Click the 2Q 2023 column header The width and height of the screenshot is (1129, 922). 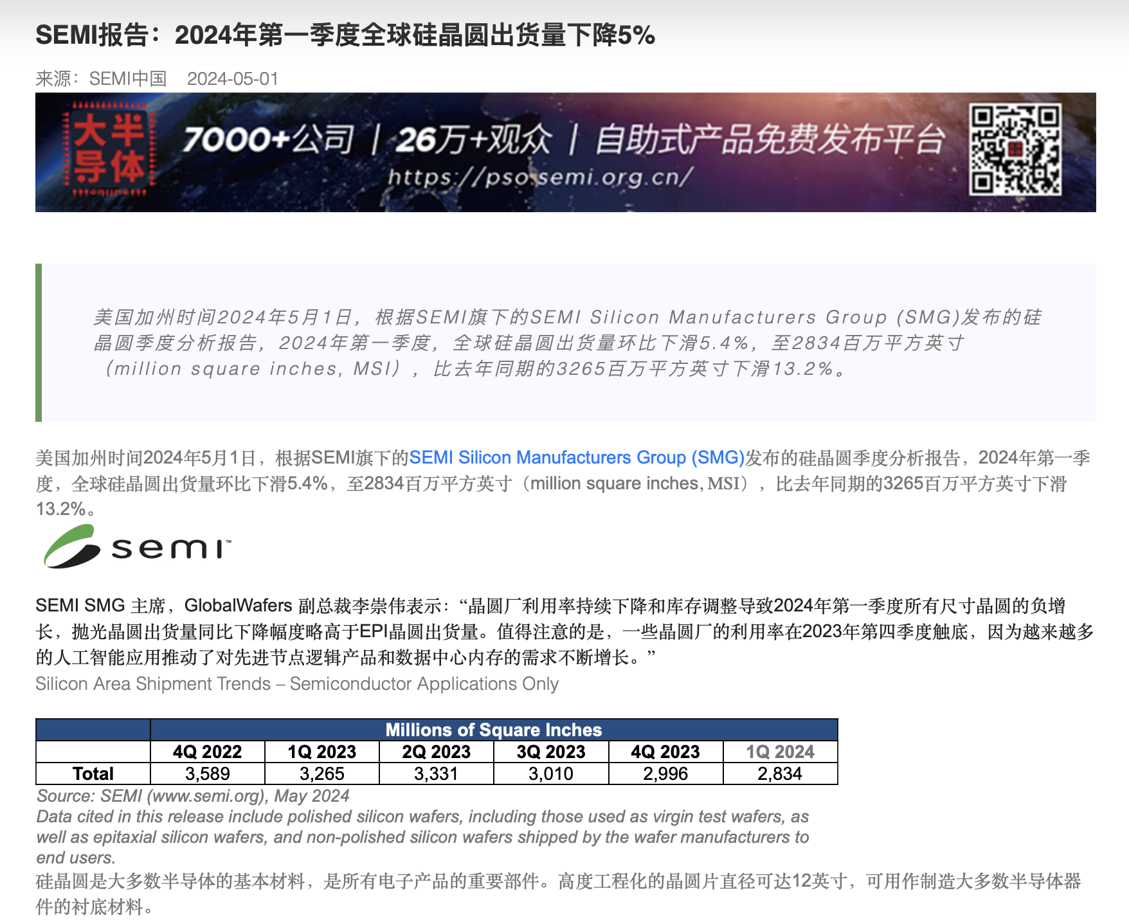tap(437, 752)
